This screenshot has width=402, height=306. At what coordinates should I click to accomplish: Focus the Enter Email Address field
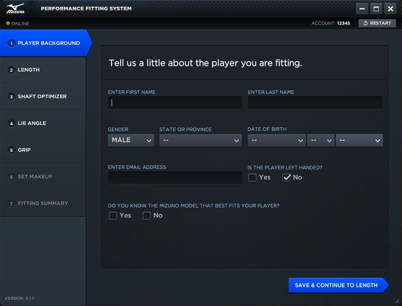point(175,177)
